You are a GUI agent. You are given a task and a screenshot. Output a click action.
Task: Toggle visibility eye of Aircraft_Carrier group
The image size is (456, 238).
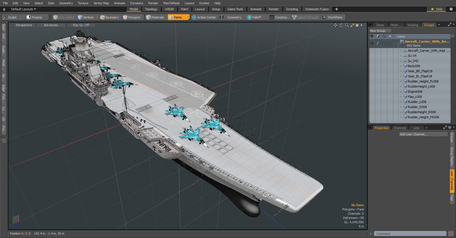(372, 44)
